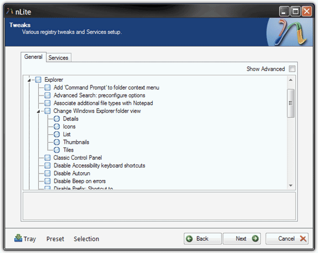Click the Tray icon at bottom left
The image size is (318, 253).
[18, 239]
